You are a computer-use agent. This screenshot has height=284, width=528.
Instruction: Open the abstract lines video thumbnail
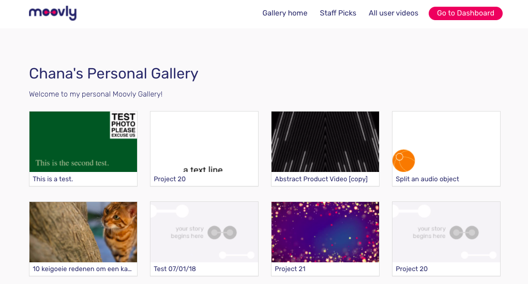click(325, 142)
